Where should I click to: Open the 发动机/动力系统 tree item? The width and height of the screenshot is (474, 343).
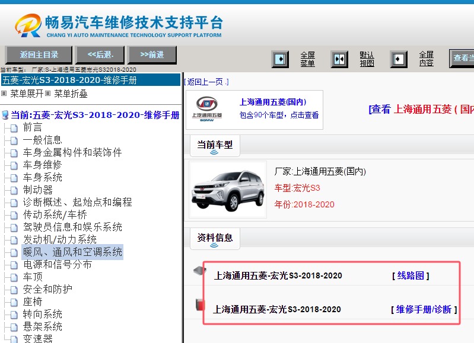click(x=60, y=239)
